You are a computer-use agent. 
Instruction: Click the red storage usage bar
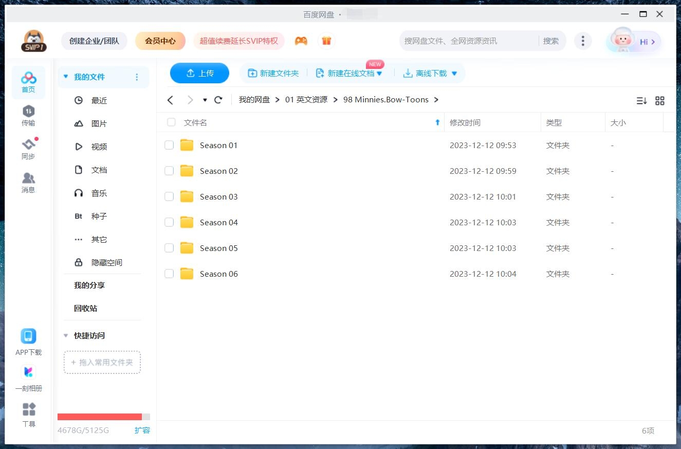coord(100,417)
